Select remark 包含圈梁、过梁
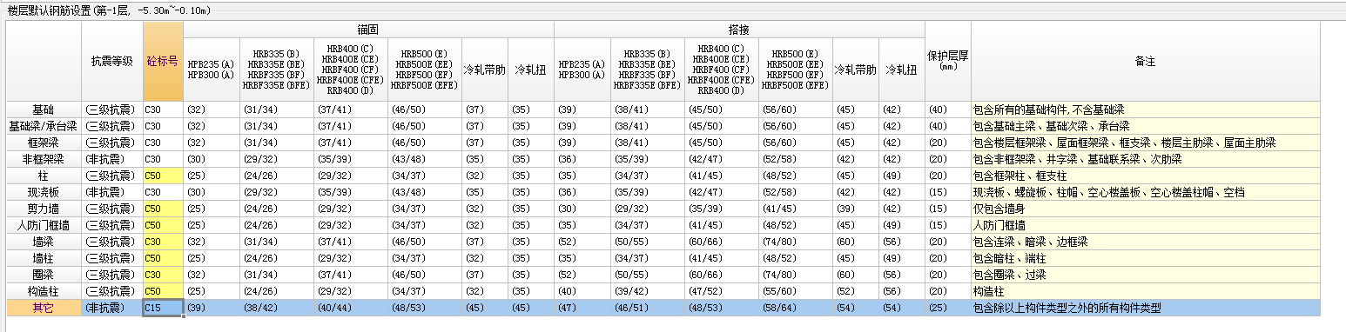This screenshot has width=1346, height=332. click(1145, 275)
